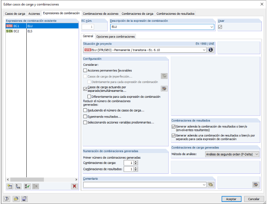This screenshot has height=204, width=267.
Task: Select the General sub-tab
Action: pos(88,36)
